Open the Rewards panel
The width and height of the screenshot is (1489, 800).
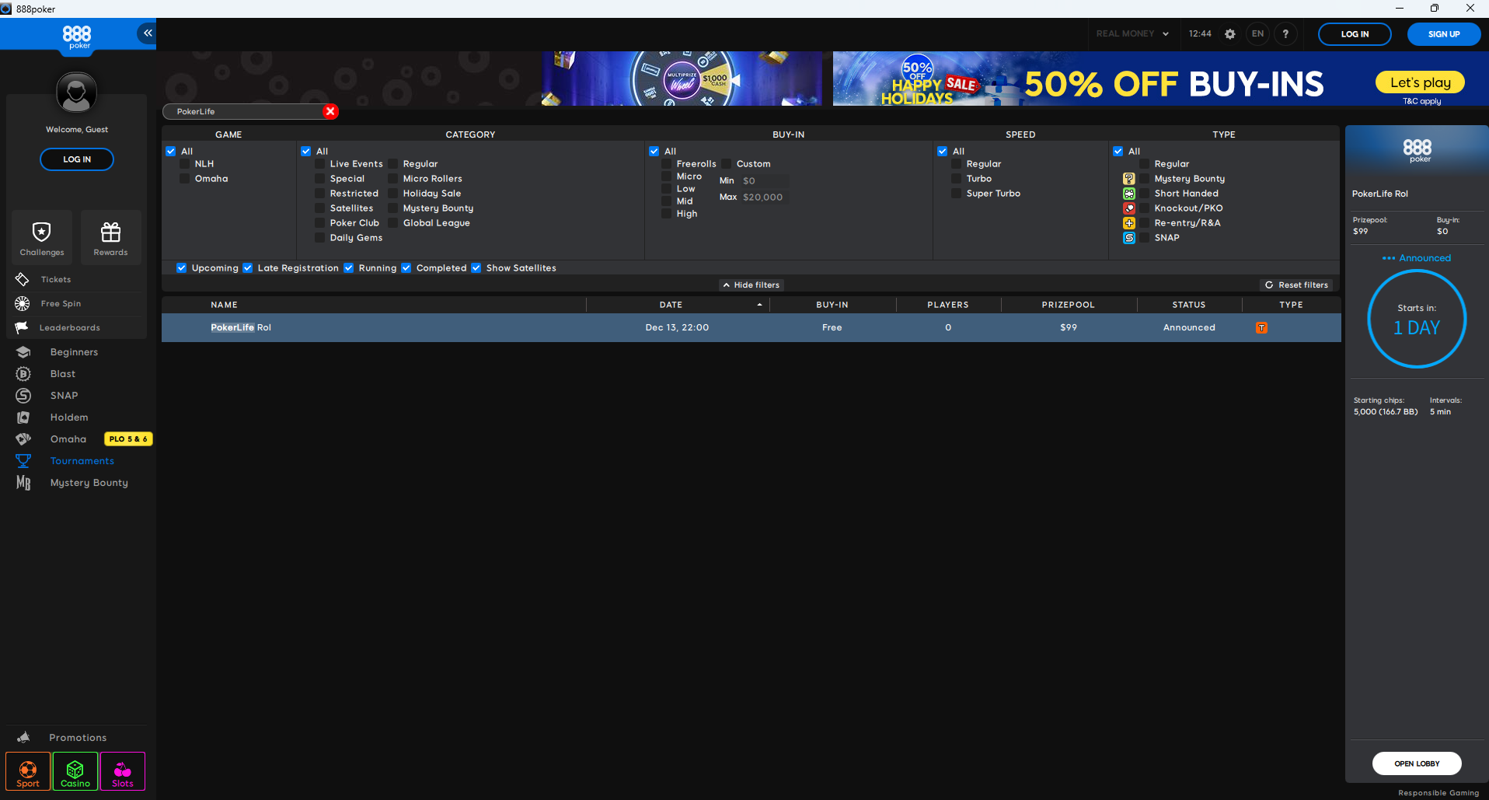point(110,237)
